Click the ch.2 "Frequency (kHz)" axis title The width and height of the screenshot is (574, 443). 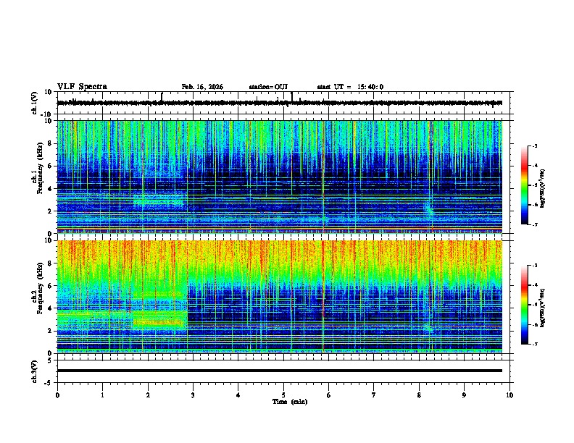40,287
